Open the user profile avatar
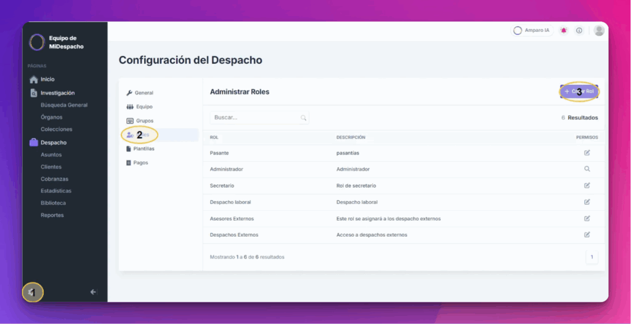The image size is (631, 324). pos(599,31)
